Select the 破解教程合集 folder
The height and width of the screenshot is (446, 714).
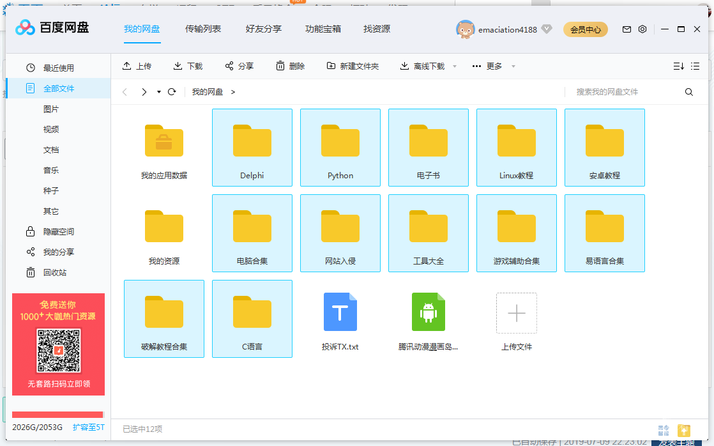click(164, 319)
